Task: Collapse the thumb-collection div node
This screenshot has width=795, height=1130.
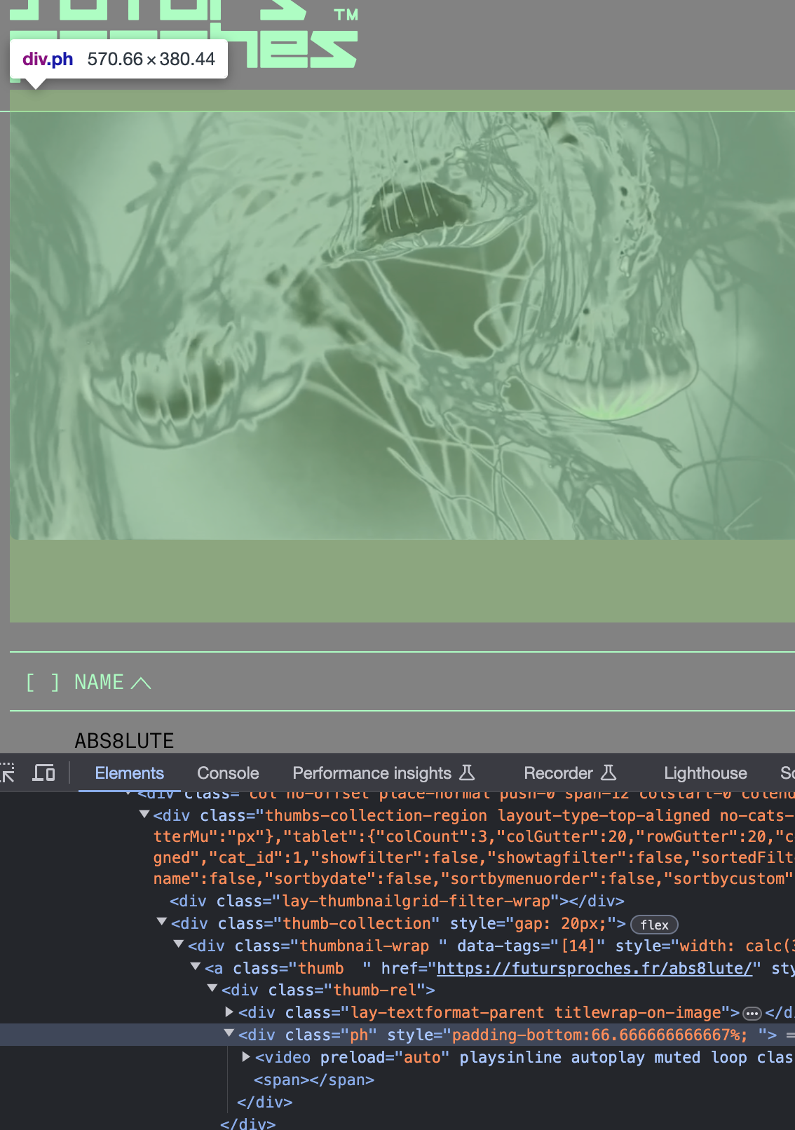Action: [x=162, y=923]
